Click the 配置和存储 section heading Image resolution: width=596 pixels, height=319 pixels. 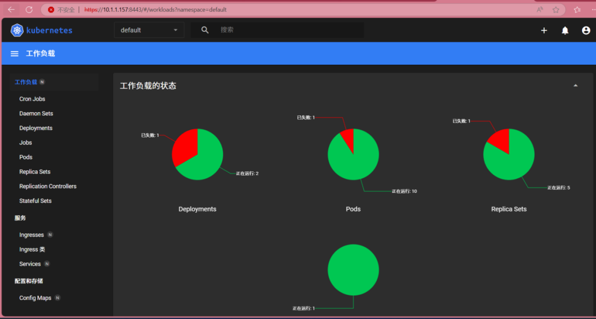(x=29, y=281)
